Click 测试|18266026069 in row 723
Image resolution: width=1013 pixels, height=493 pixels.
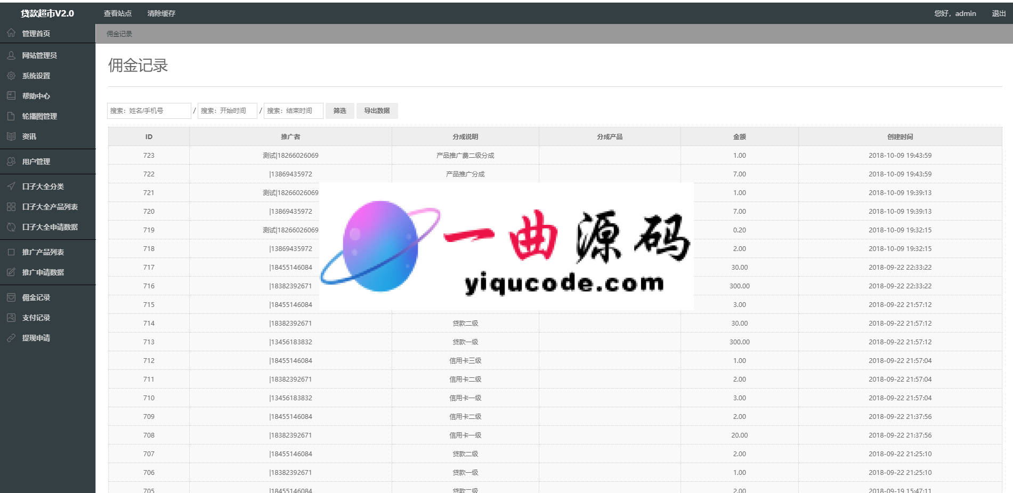[x=290, y=155]
